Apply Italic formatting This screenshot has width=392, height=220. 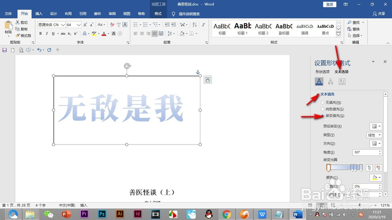coord(47,33)
